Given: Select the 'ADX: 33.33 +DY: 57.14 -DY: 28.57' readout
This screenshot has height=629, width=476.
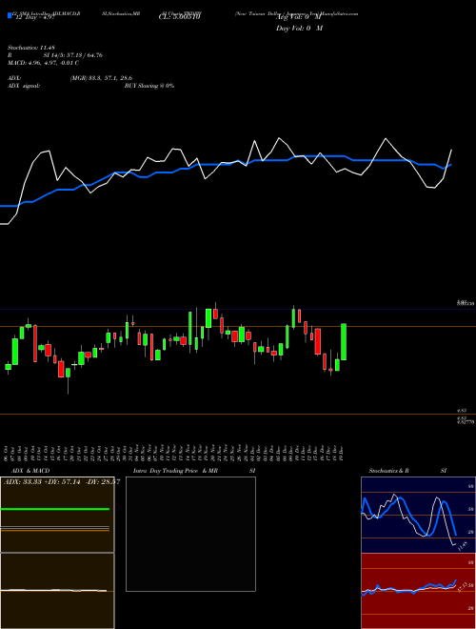Looking at the screenshot, I should tap(62, 482).
